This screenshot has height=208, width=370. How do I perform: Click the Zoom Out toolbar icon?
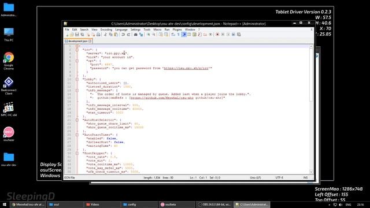[154, 35]
